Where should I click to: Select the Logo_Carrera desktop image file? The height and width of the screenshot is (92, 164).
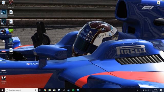[x=3, y=52]
